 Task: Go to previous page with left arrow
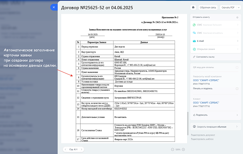65,150
